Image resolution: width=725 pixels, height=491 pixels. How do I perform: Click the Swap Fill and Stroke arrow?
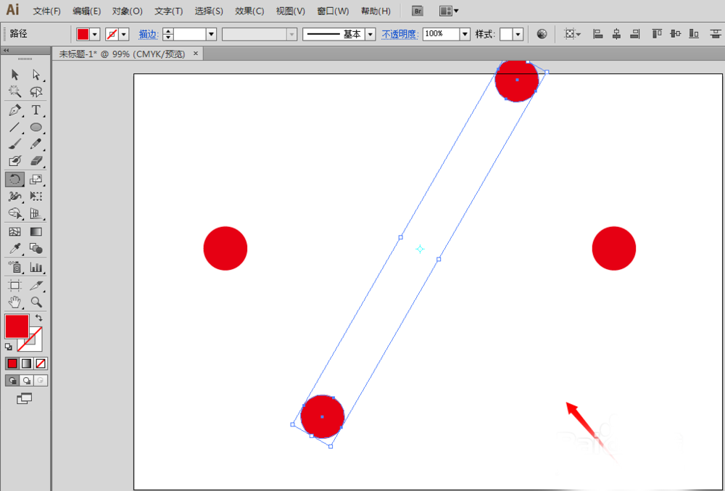click(39, 318)
